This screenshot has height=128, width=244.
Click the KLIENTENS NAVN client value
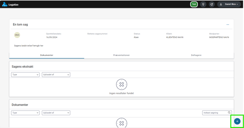(x=175, y=37)
